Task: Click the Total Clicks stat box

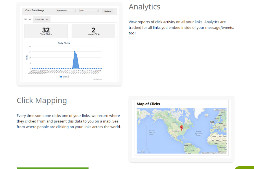Action: (46, 31)
